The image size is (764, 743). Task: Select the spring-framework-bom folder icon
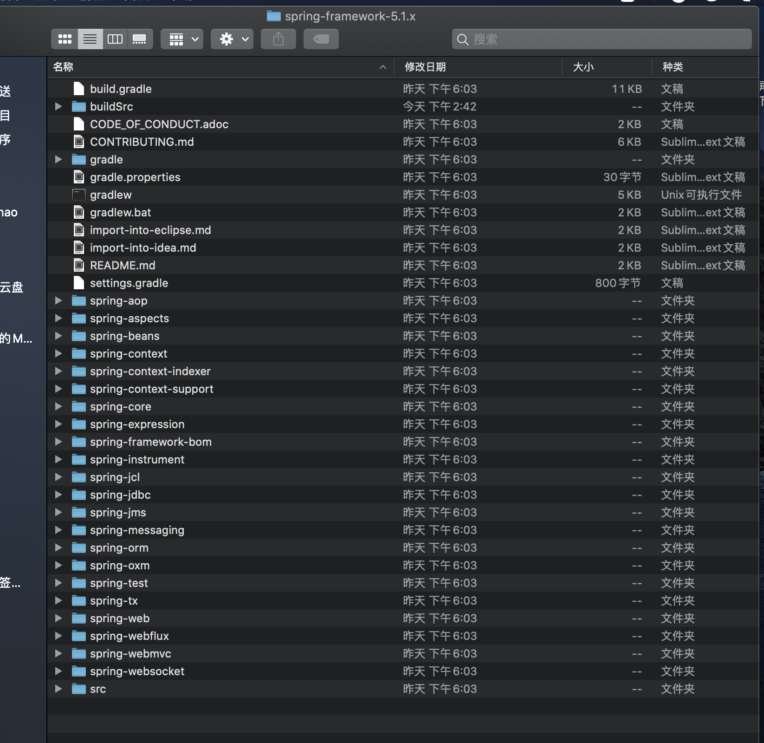tap(79, 442)
